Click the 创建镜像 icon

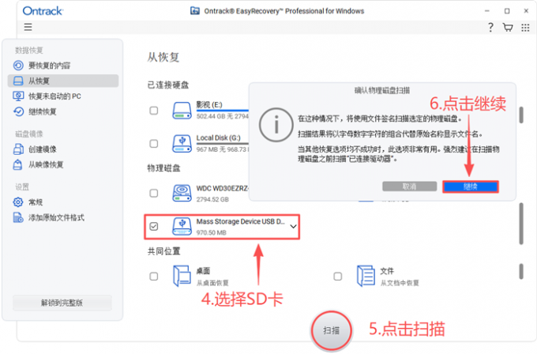coord(18,149)
